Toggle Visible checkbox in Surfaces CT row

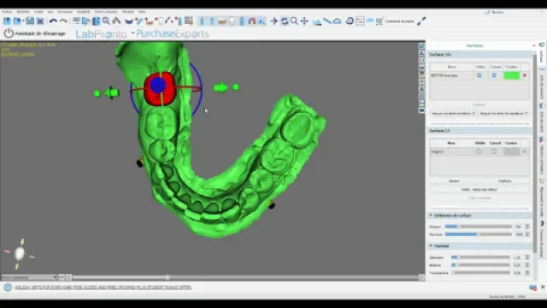point(479,151)
